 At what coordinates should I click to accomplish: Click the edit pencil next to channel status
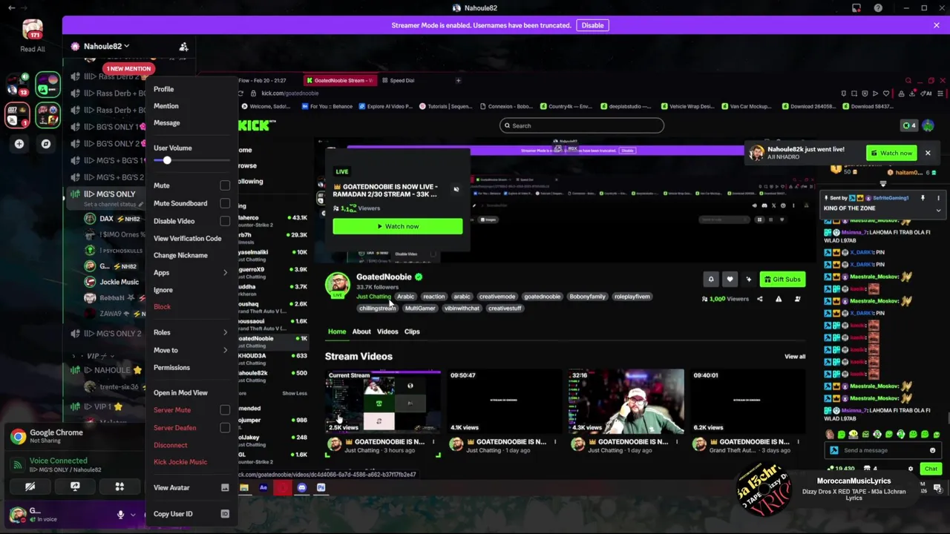point(141,204)
